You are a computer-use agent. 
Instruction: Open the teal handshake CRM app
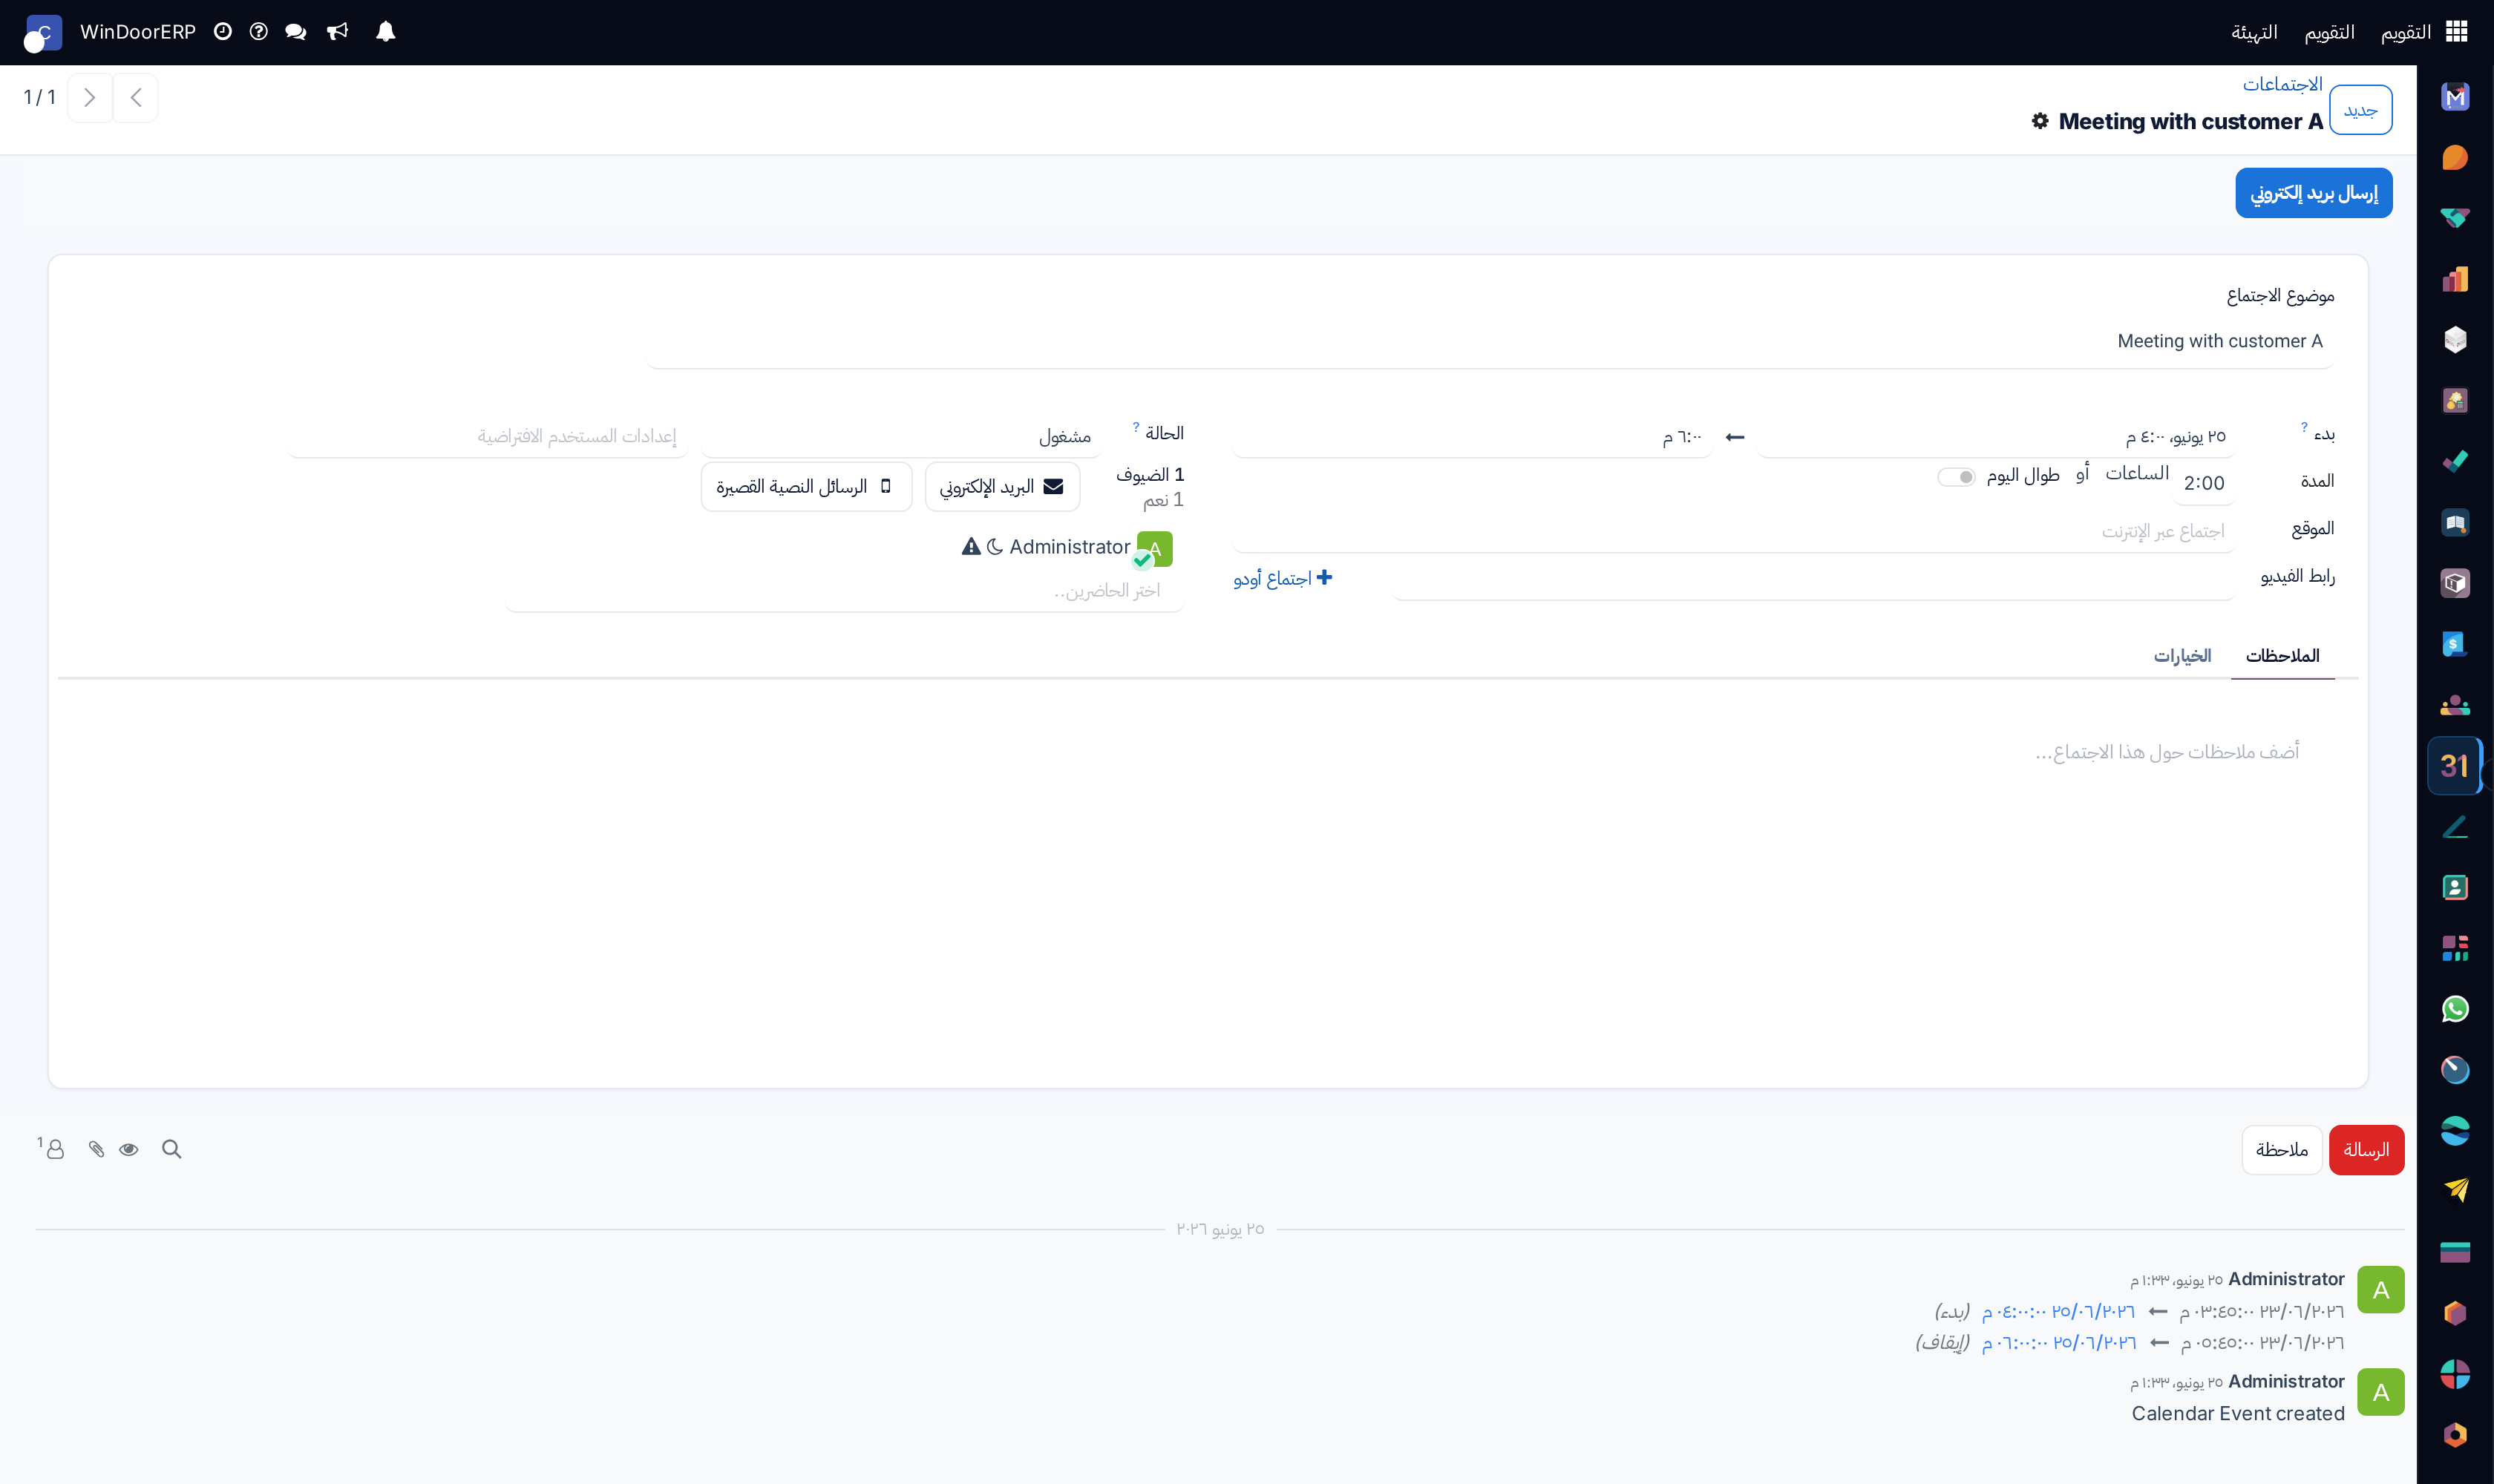(2455, 219)
